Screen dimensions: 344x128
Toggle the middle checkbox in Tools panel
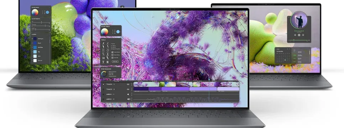point(112,55)
